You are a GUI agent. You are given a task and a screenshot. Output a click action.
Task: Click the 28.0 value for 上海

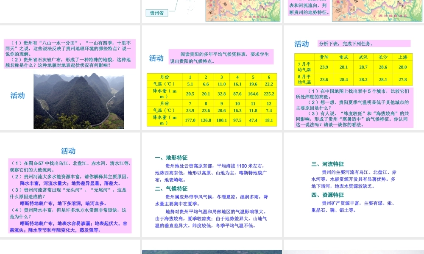(x=403, y=67)
